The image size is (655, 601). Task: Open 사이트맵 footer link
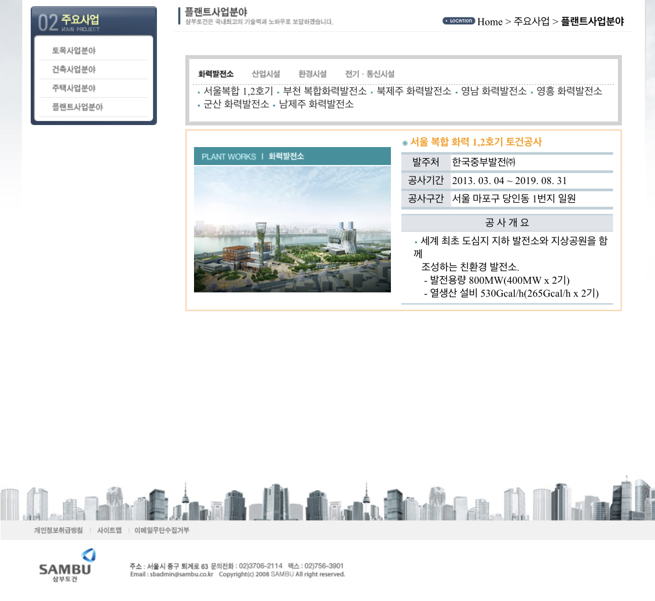[109, 530]
